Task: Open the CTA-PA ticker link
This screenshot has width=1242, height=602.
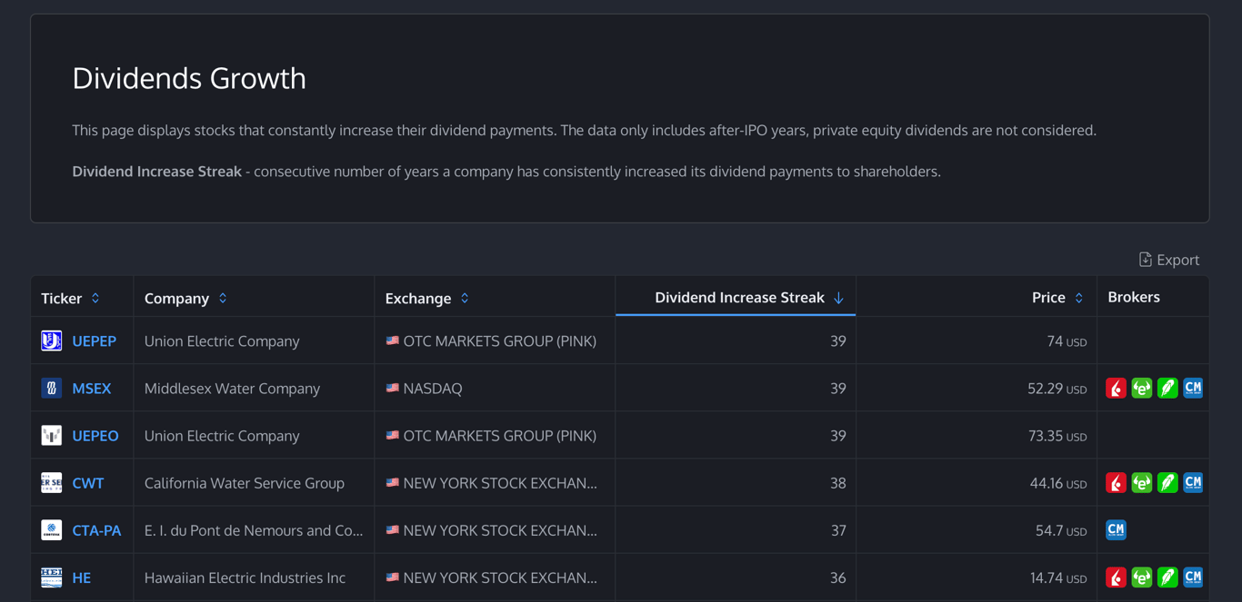Action: [96, 530]
